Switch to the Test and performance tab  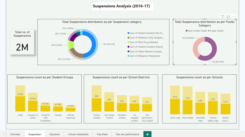pyautogui.click(x=127, y=134)
